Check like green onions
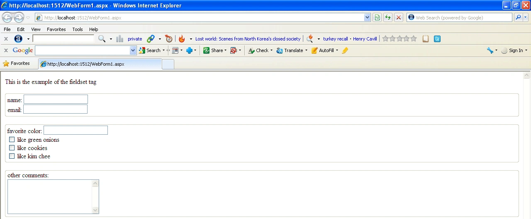This screenshot has width=531, height=219. [12, 140]
